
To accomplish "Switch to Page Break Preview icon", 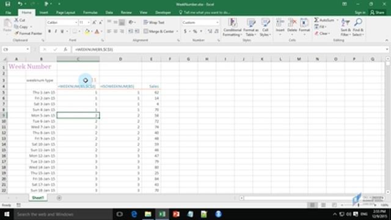I will click(x=334, y=205).
